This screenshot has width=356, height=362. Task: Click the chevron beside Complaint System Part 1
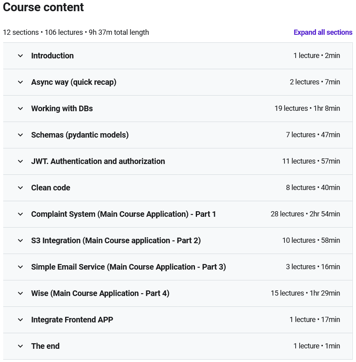tap(20, 214)
